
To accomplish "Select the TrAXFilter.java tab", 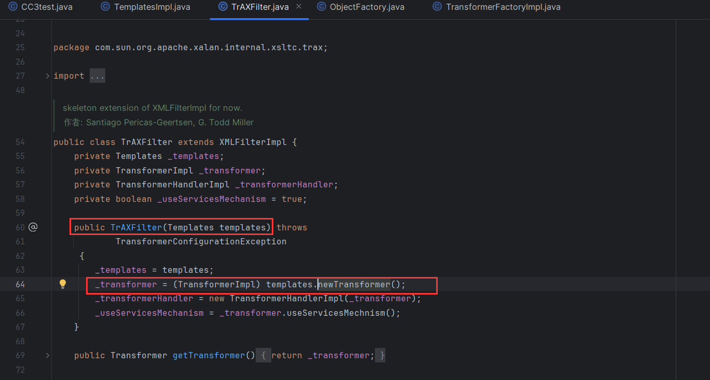I will pos(253,7).
